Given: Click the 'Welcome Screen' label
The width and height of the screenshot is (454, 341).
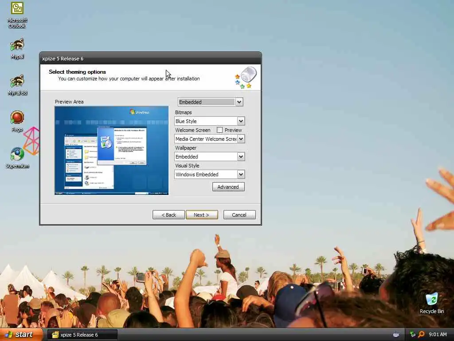Looking at the screenshot, I should pyautogui.click(x=193, y=130).
